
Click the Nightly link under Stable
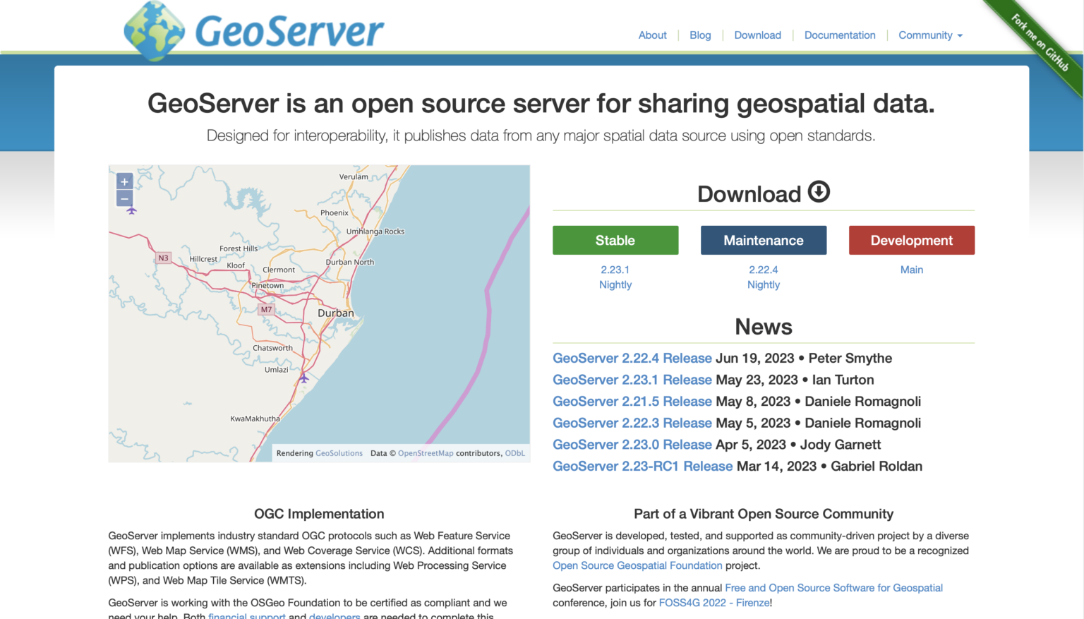(615, 284)
